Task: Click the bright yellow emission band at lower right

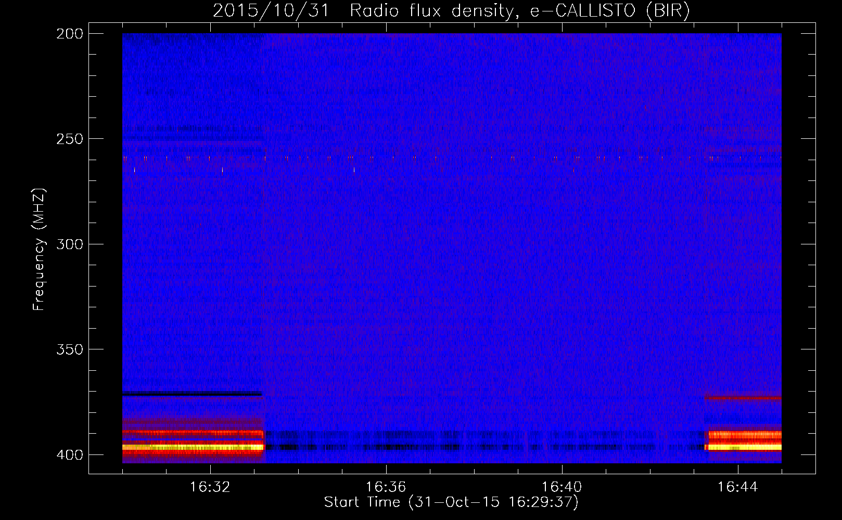Action: tap(744, 447)
